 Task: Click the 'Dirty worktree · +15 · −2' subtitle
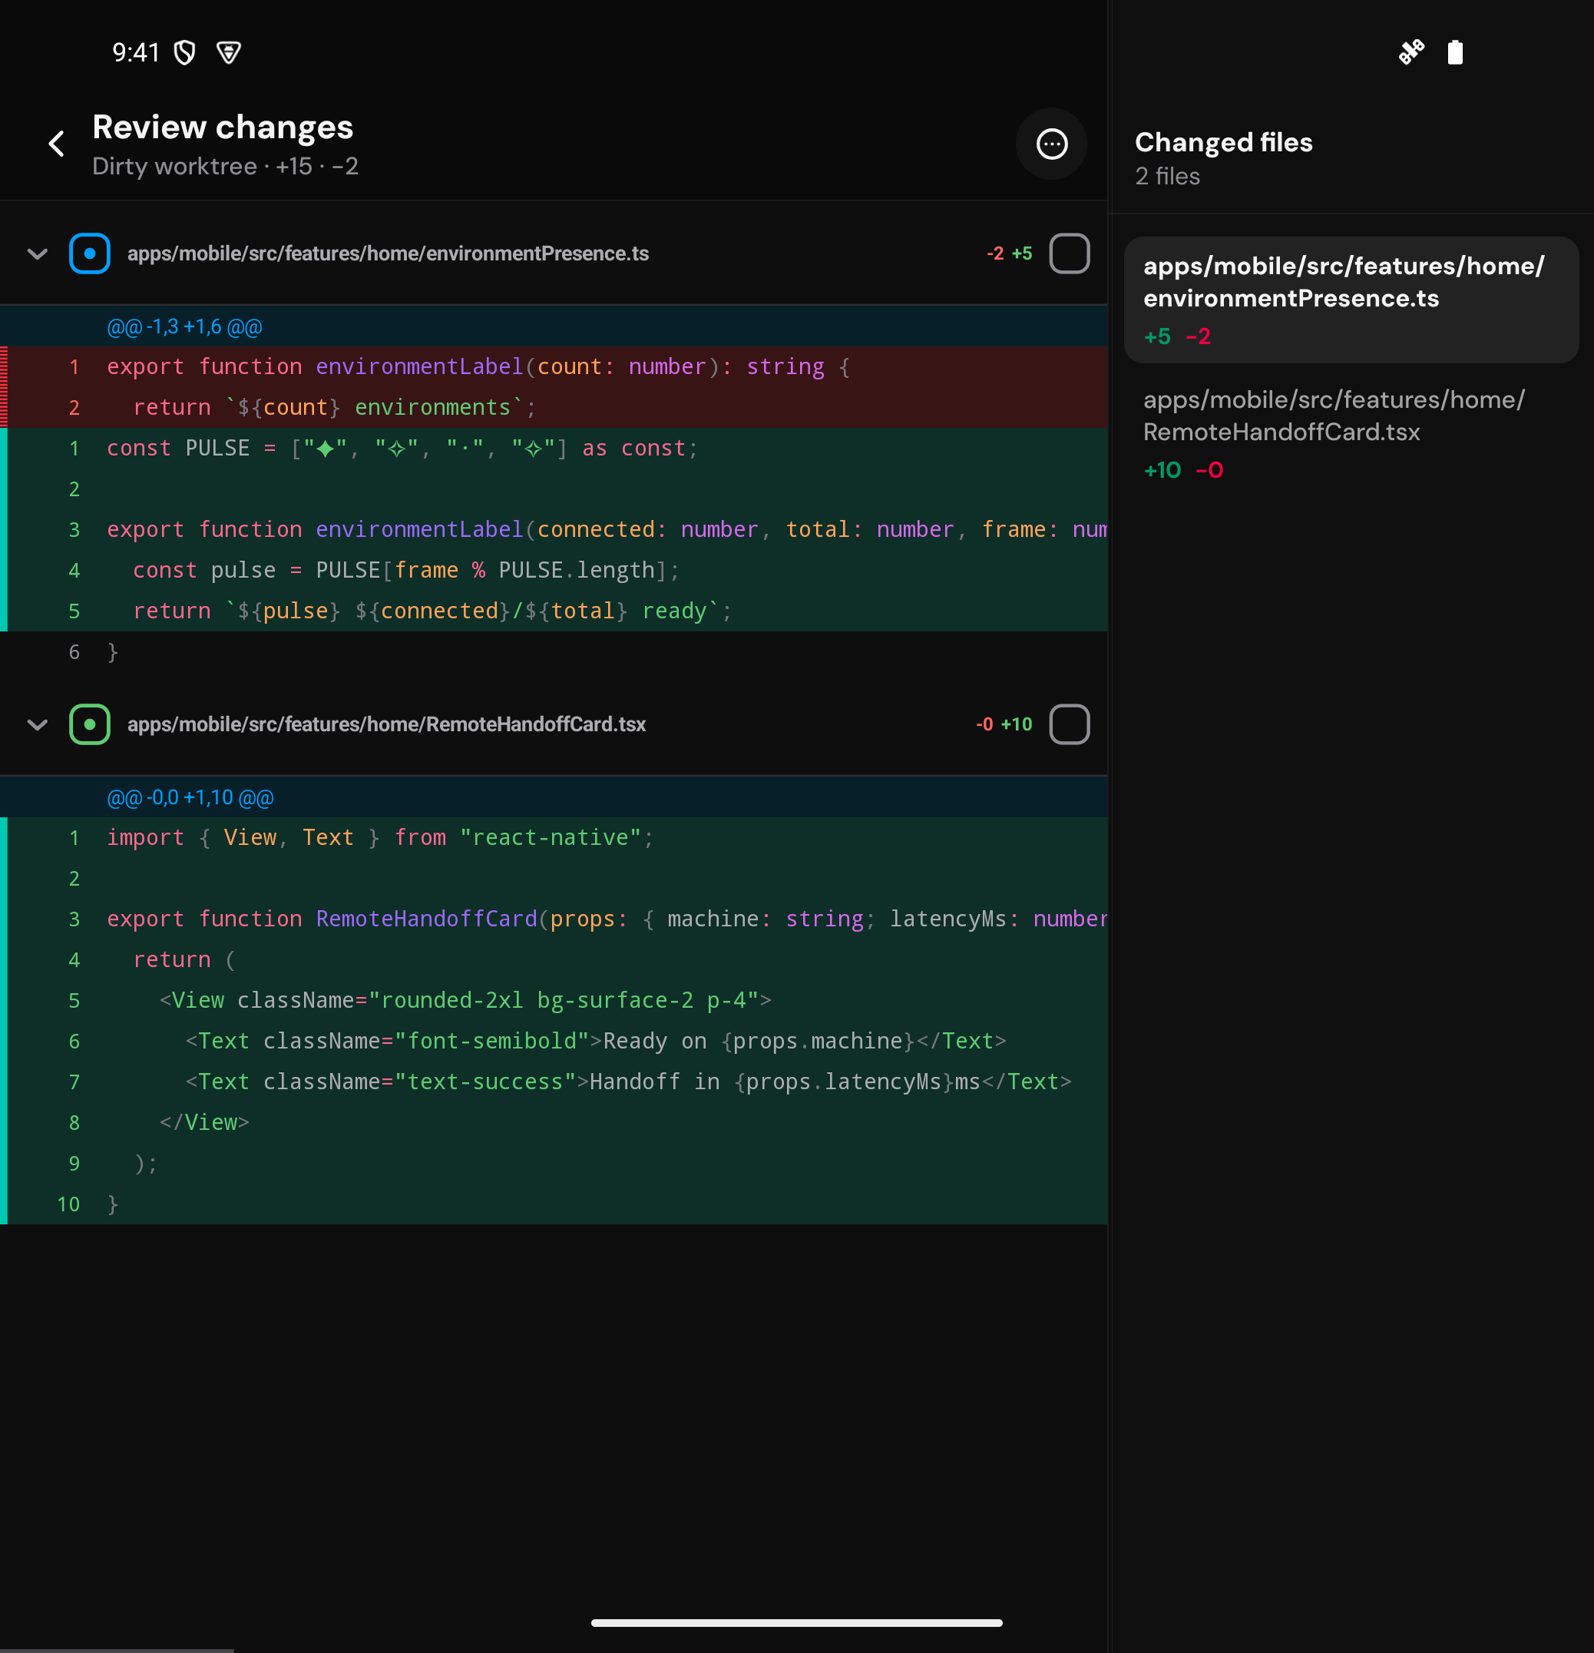(225, 166)
